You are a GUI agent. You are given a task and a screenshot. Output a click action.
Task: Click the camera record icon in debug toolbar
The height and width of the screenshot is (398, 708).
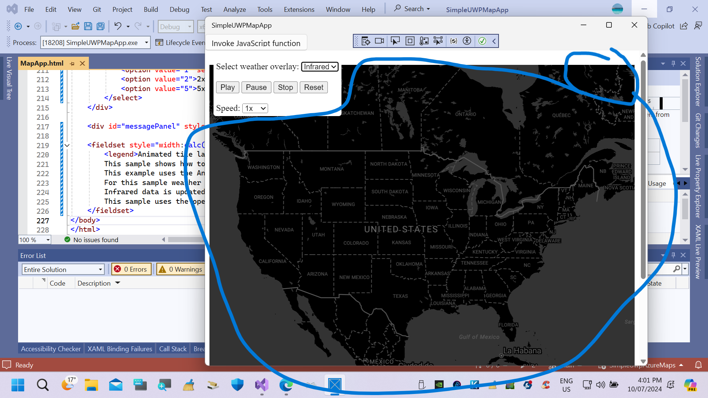coord(379,41)
